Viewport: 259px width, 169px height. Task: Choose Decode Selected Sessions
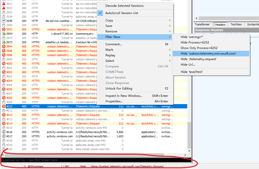(135, 6)
